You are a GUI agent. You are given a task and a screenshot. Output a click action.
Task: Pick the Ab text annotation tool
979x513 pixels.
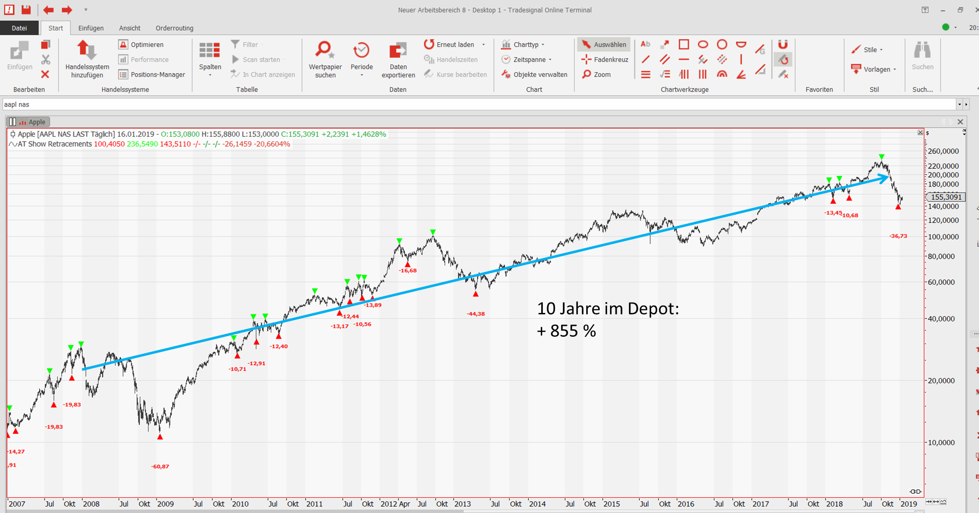pyautogui.click(x=645, y=45)
